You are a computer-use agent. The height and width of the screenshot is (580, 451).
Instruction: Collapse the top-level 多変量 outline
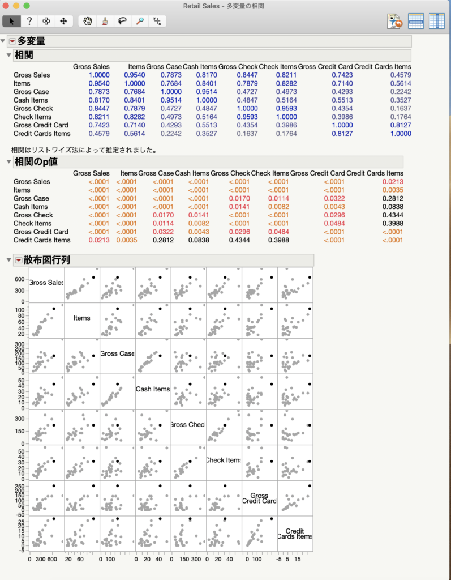pos(4,41)
